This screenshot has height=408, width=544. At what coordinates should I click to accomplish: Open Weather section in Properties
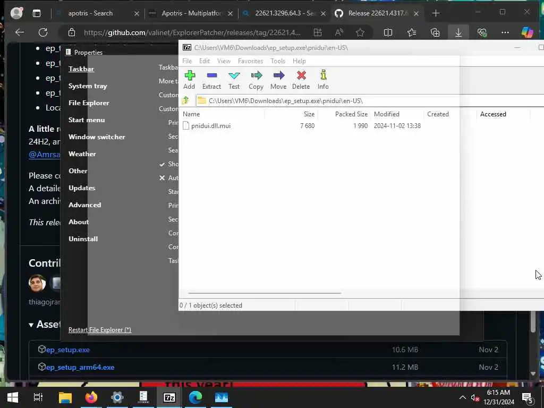[x=82, y=154]
